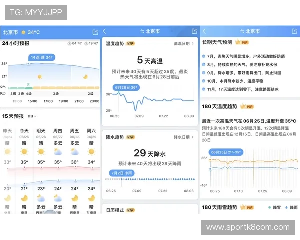The width and height of the screenshot is (300, 240).
Task: Click the precipitation dots row
Action: [150, 179]
